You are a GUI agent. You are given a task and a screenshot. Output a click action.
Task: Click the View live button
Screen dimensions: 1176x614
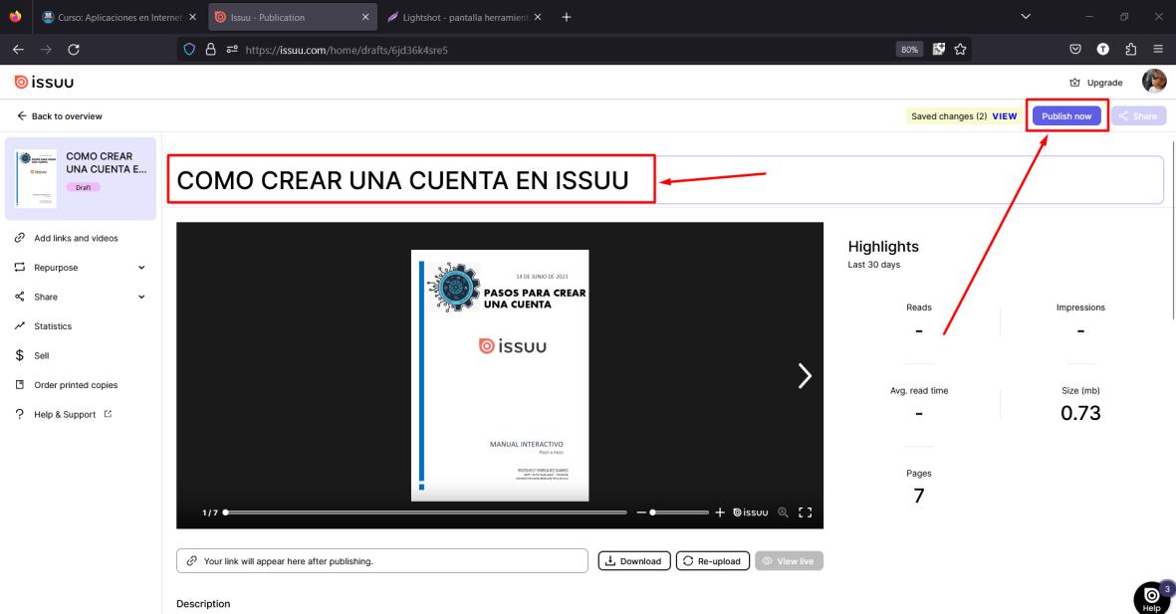(789, 561)
